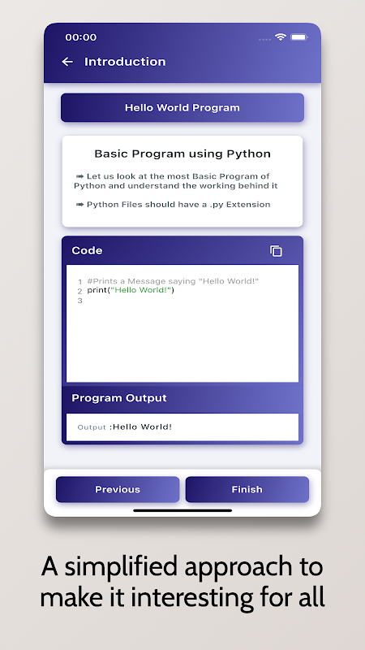Image resolution: width=365 pixels, height=650 pixels.
Task: Click the Output :Hello World! result field
Action: pos(182,427)
